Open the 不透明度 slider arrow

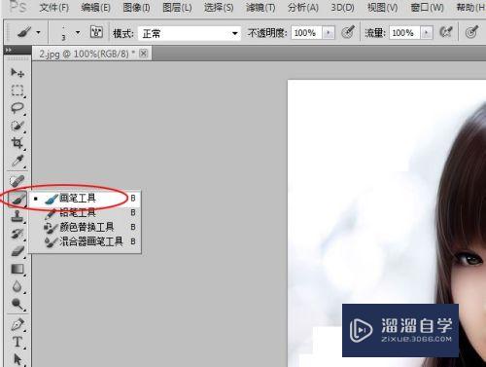click(x=329, y=33)
